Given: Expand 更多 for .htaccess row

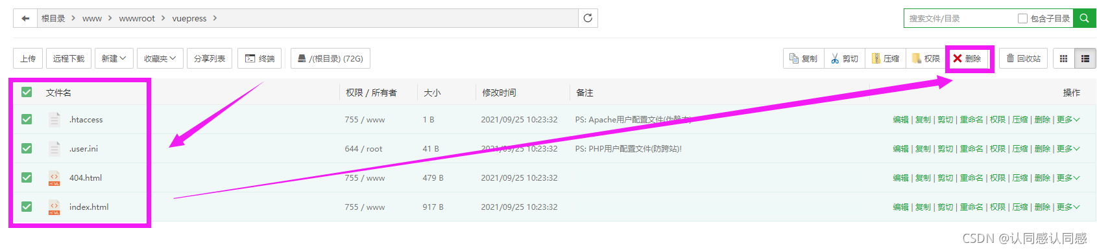Looking at the screenshot, I should [1068, 119].
